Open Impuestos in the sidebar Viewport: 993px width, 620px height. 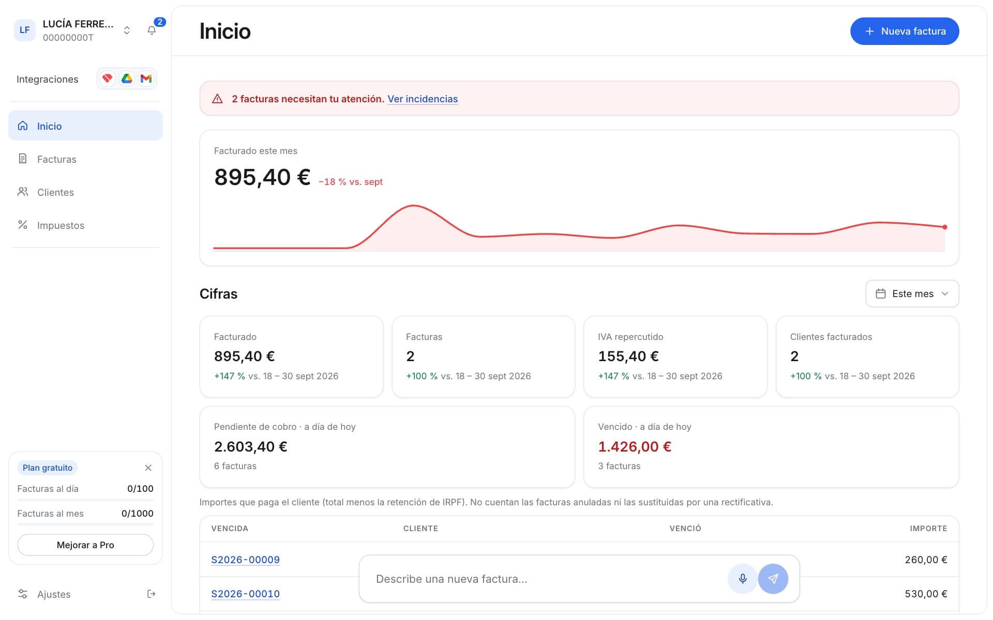coord(85,225)
